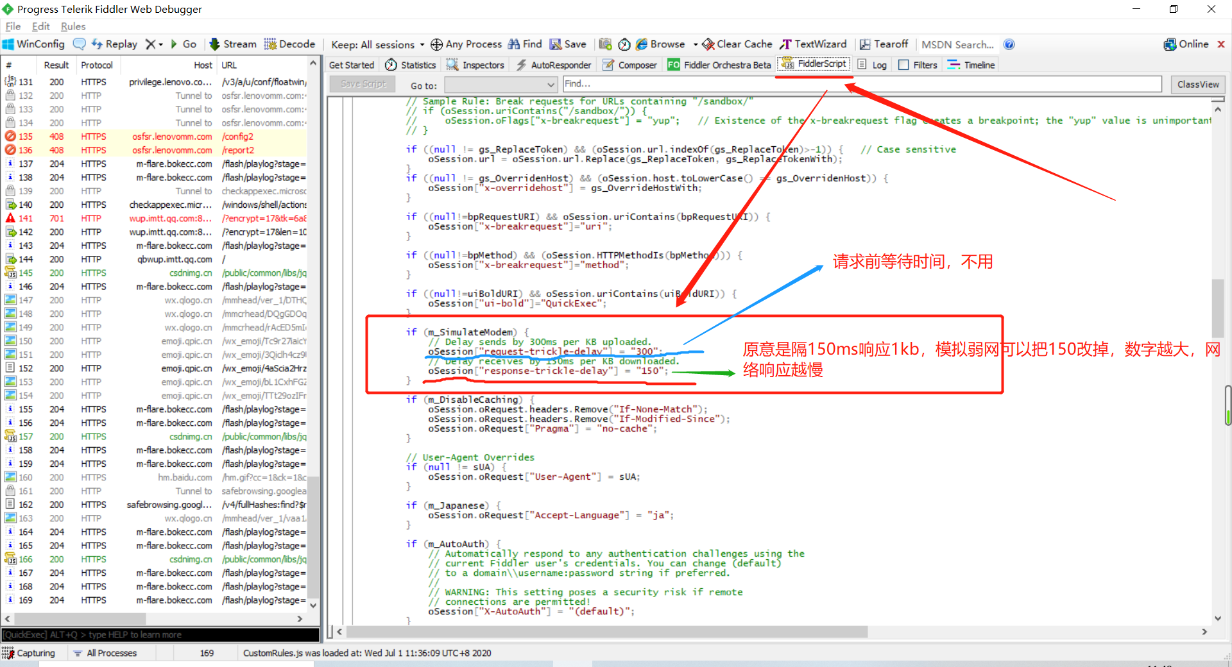Select session 141 with 701 result

click(x=155, y=219)
